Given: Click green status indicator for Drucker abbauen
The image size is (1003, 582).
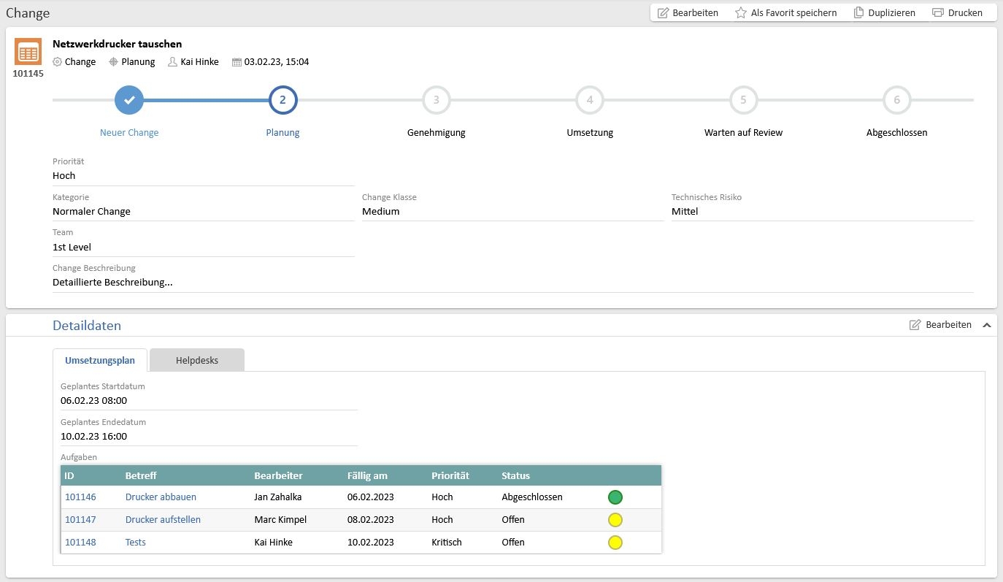Looking at the screenshot, I should coord(615,497).
